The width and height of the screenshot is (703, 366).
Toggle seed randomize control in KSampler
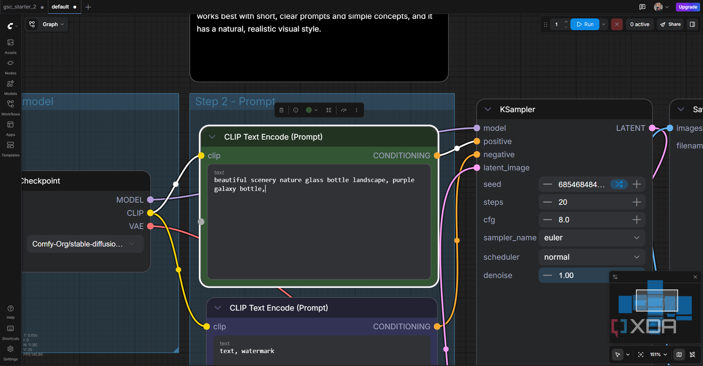(x=619, y=184)
